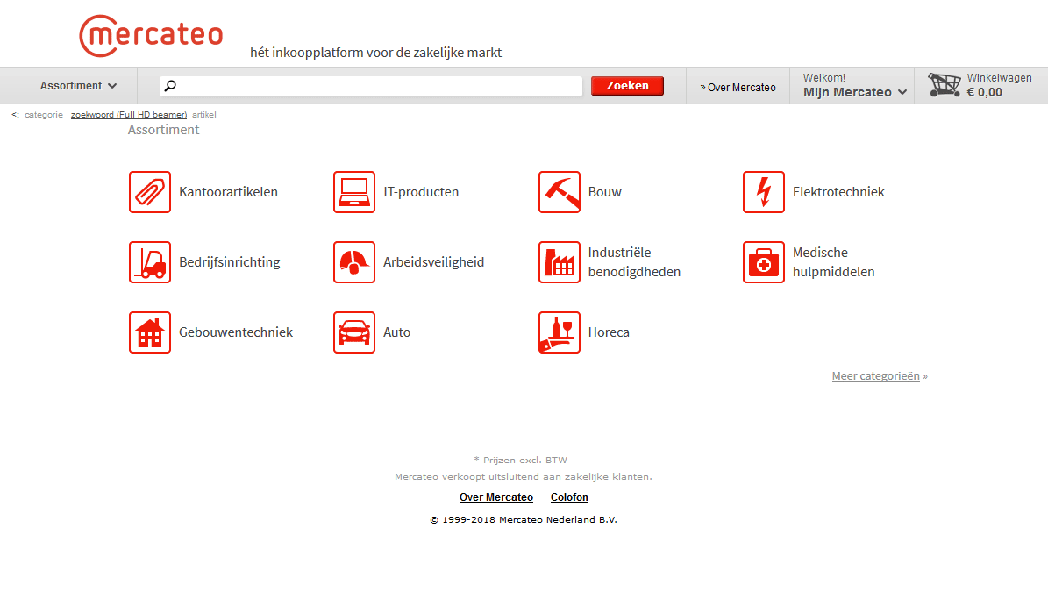The width and height of the screenshot is (1048, 593).
Task: Show more via Meer categorieën link
Action: [875, 375]
